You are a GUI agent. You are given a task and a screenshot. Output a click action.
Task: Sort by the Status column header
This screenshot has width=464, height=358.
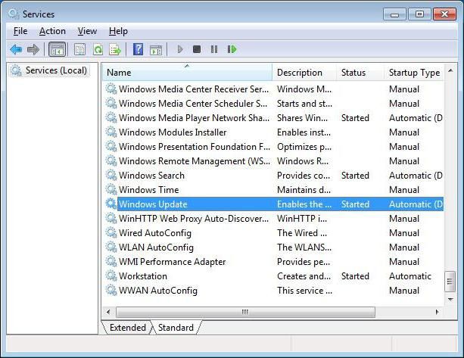360,72
